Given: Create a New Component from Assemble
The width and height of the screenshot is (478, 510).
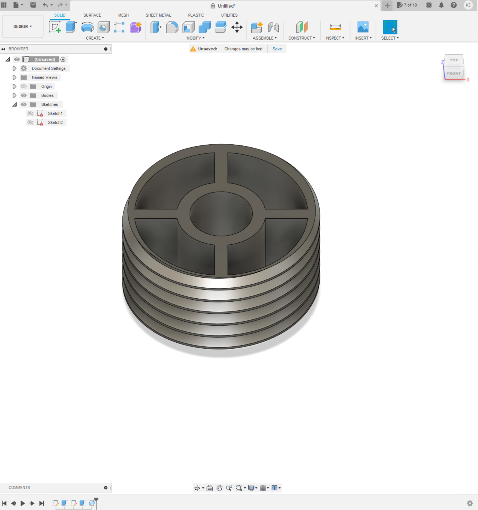Looking at the screenshot, I should [x=257, y=27].
